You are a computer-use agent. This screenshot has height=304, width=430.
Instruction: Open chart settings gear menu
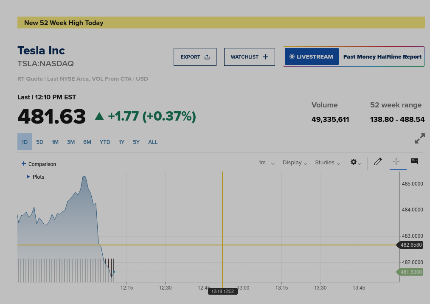click(356, 162)
